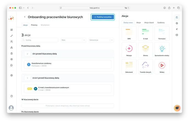Expand the Sekwencja dropdown filter

pos(101,40)
